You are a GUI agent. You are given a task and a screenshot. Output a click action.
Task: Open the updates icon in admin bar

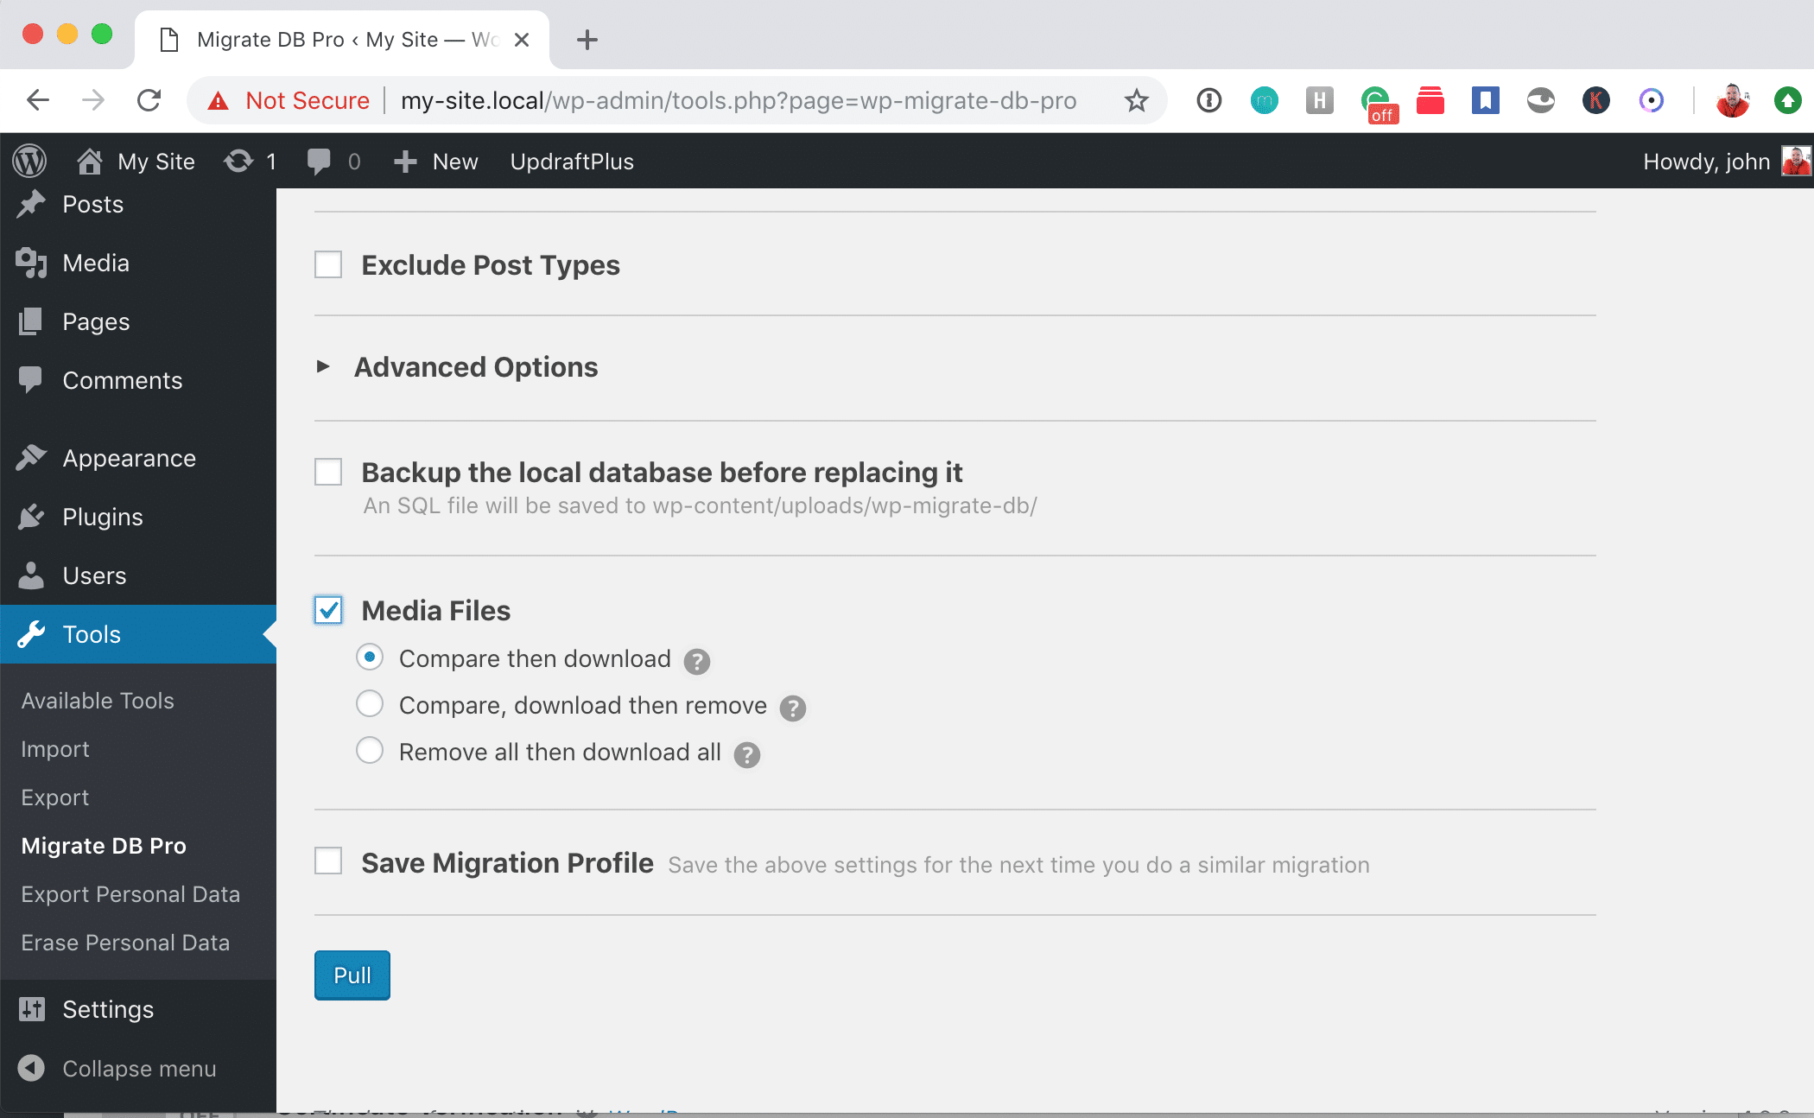pyautogui.click(x=239, y=162)
